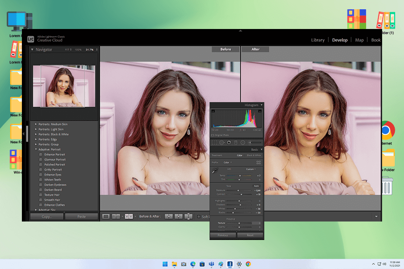This screenshot has width=404, height=269.
Task: Click the Exposure slider handle
Action: coord(238,190)
